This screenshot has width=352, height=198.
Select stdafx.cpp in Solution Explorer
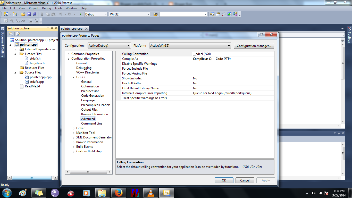click(x=37, y=82)
